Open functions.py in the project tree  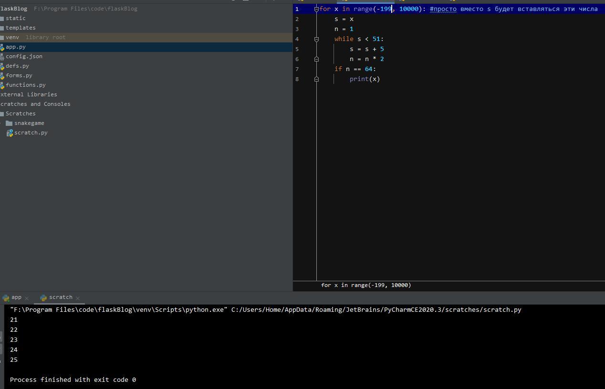click(x=25, y=85)
